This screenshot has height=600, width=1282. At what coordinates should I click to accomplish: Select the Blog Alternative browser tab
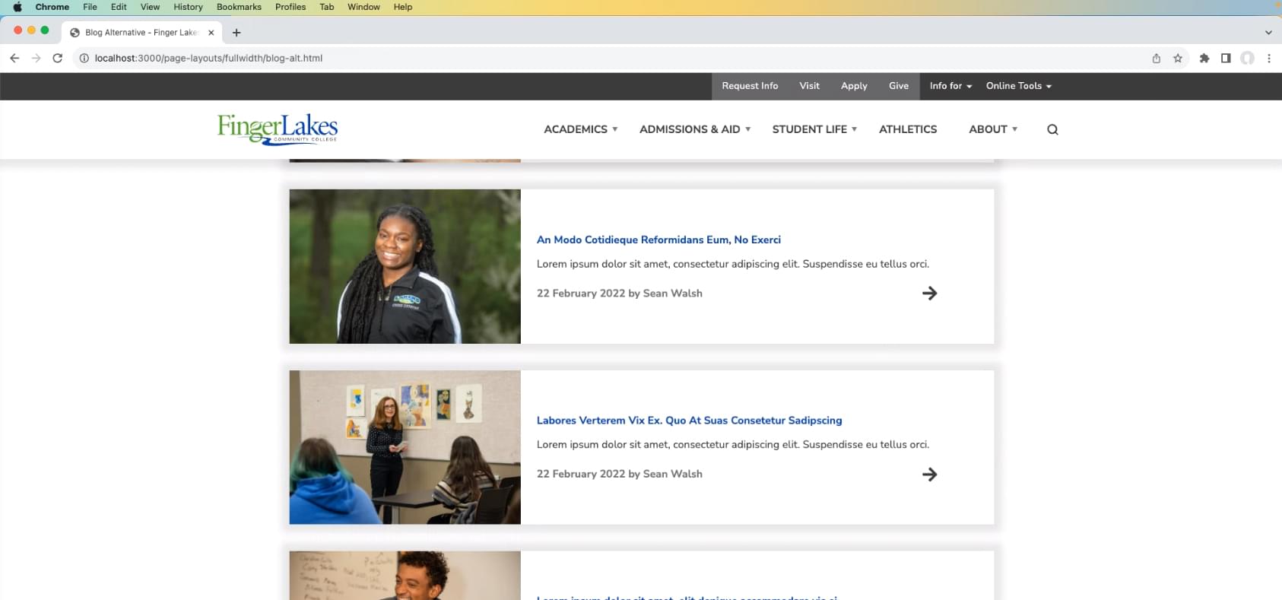(x=142, y=33)
